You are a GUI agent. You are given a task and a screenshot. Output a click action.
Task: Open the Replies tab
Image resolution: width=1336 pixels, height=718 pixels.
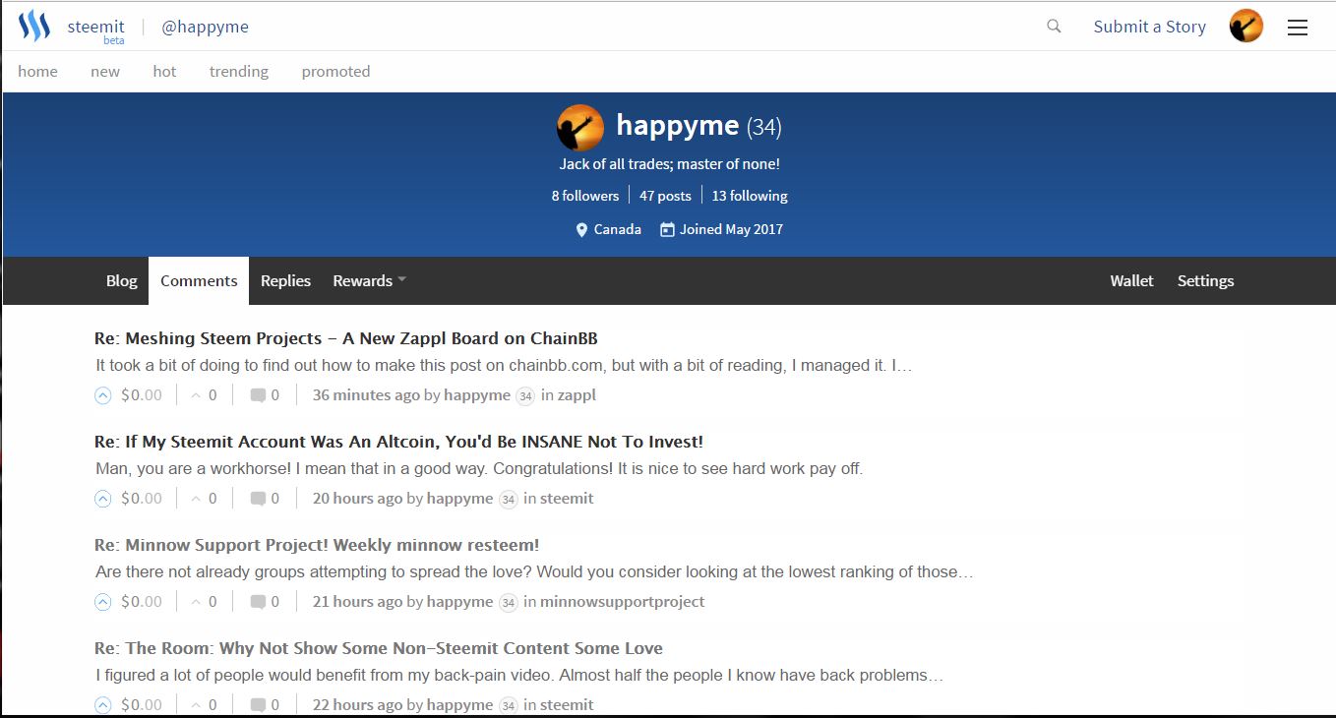[x=285, y=280]
